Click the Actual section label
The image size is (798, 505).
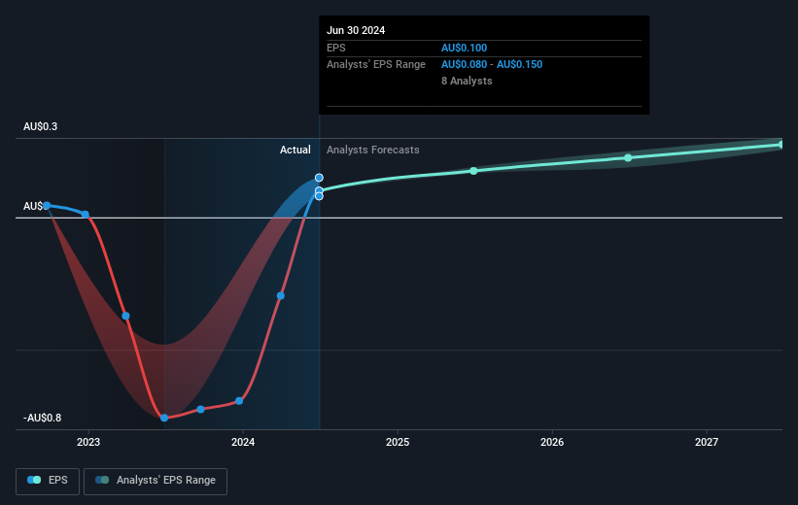point(295,150)
